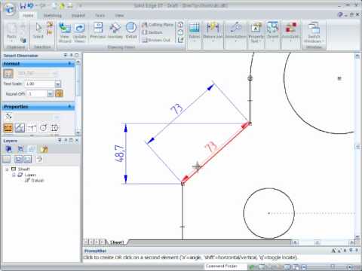Click the Save icon in quick access toolbar
This screenshot has width=362, height=271.
[23, 5]
